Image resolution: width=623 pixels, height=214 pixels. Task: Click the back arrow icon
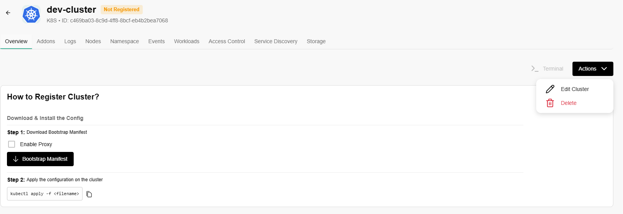8,13
